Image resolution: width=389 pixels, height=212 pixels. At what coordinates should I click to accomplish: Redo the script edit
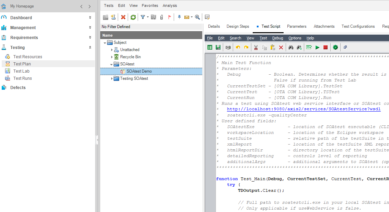click(x=246, y=47)
